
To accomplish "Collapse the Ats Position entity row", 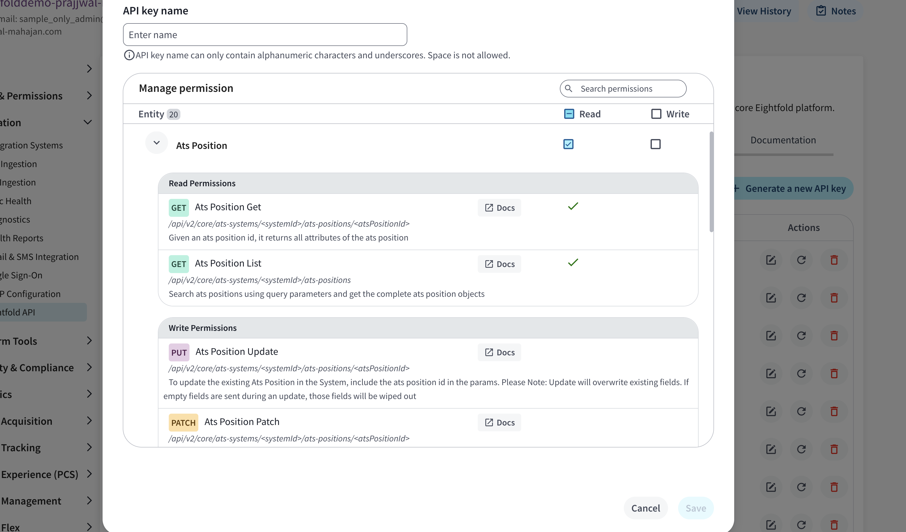I will pos(156,143).
